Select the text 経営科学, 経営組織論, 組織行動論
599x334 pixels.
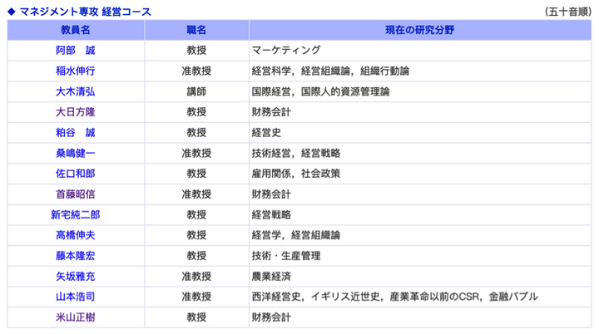[x=330, y=71]
